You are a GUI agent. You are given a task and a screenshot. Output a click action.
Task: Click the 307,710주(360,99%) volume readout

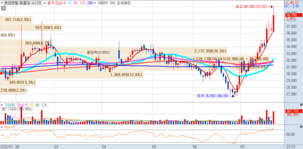(x=17, y=109)
